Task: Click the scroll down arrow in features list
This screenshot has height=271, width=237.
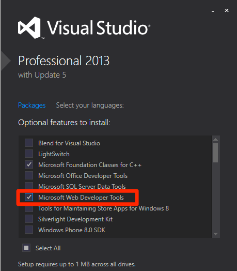Action: [215, 234]
